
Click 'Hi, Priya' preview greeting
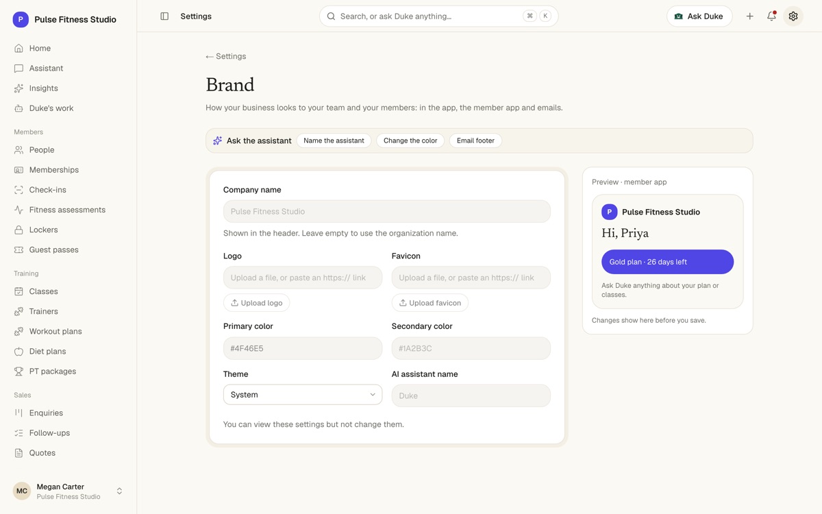[x=625, y=234]
